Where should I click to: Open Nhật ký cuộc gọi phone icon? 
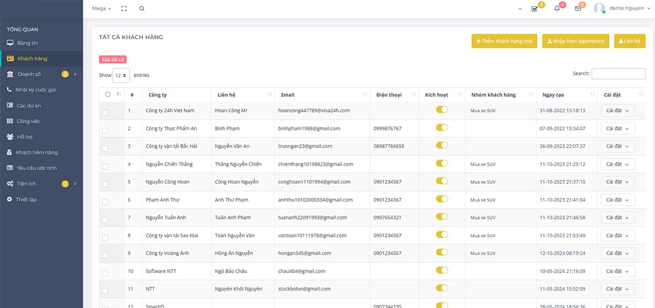(x=10, y=90)
